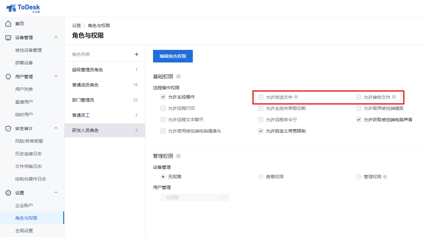Screen dimensions: 423x237
Task: Uncheck the 允许自定义带宽限制 checkbox
Action: pyautogui.click(x=261, y=131)
